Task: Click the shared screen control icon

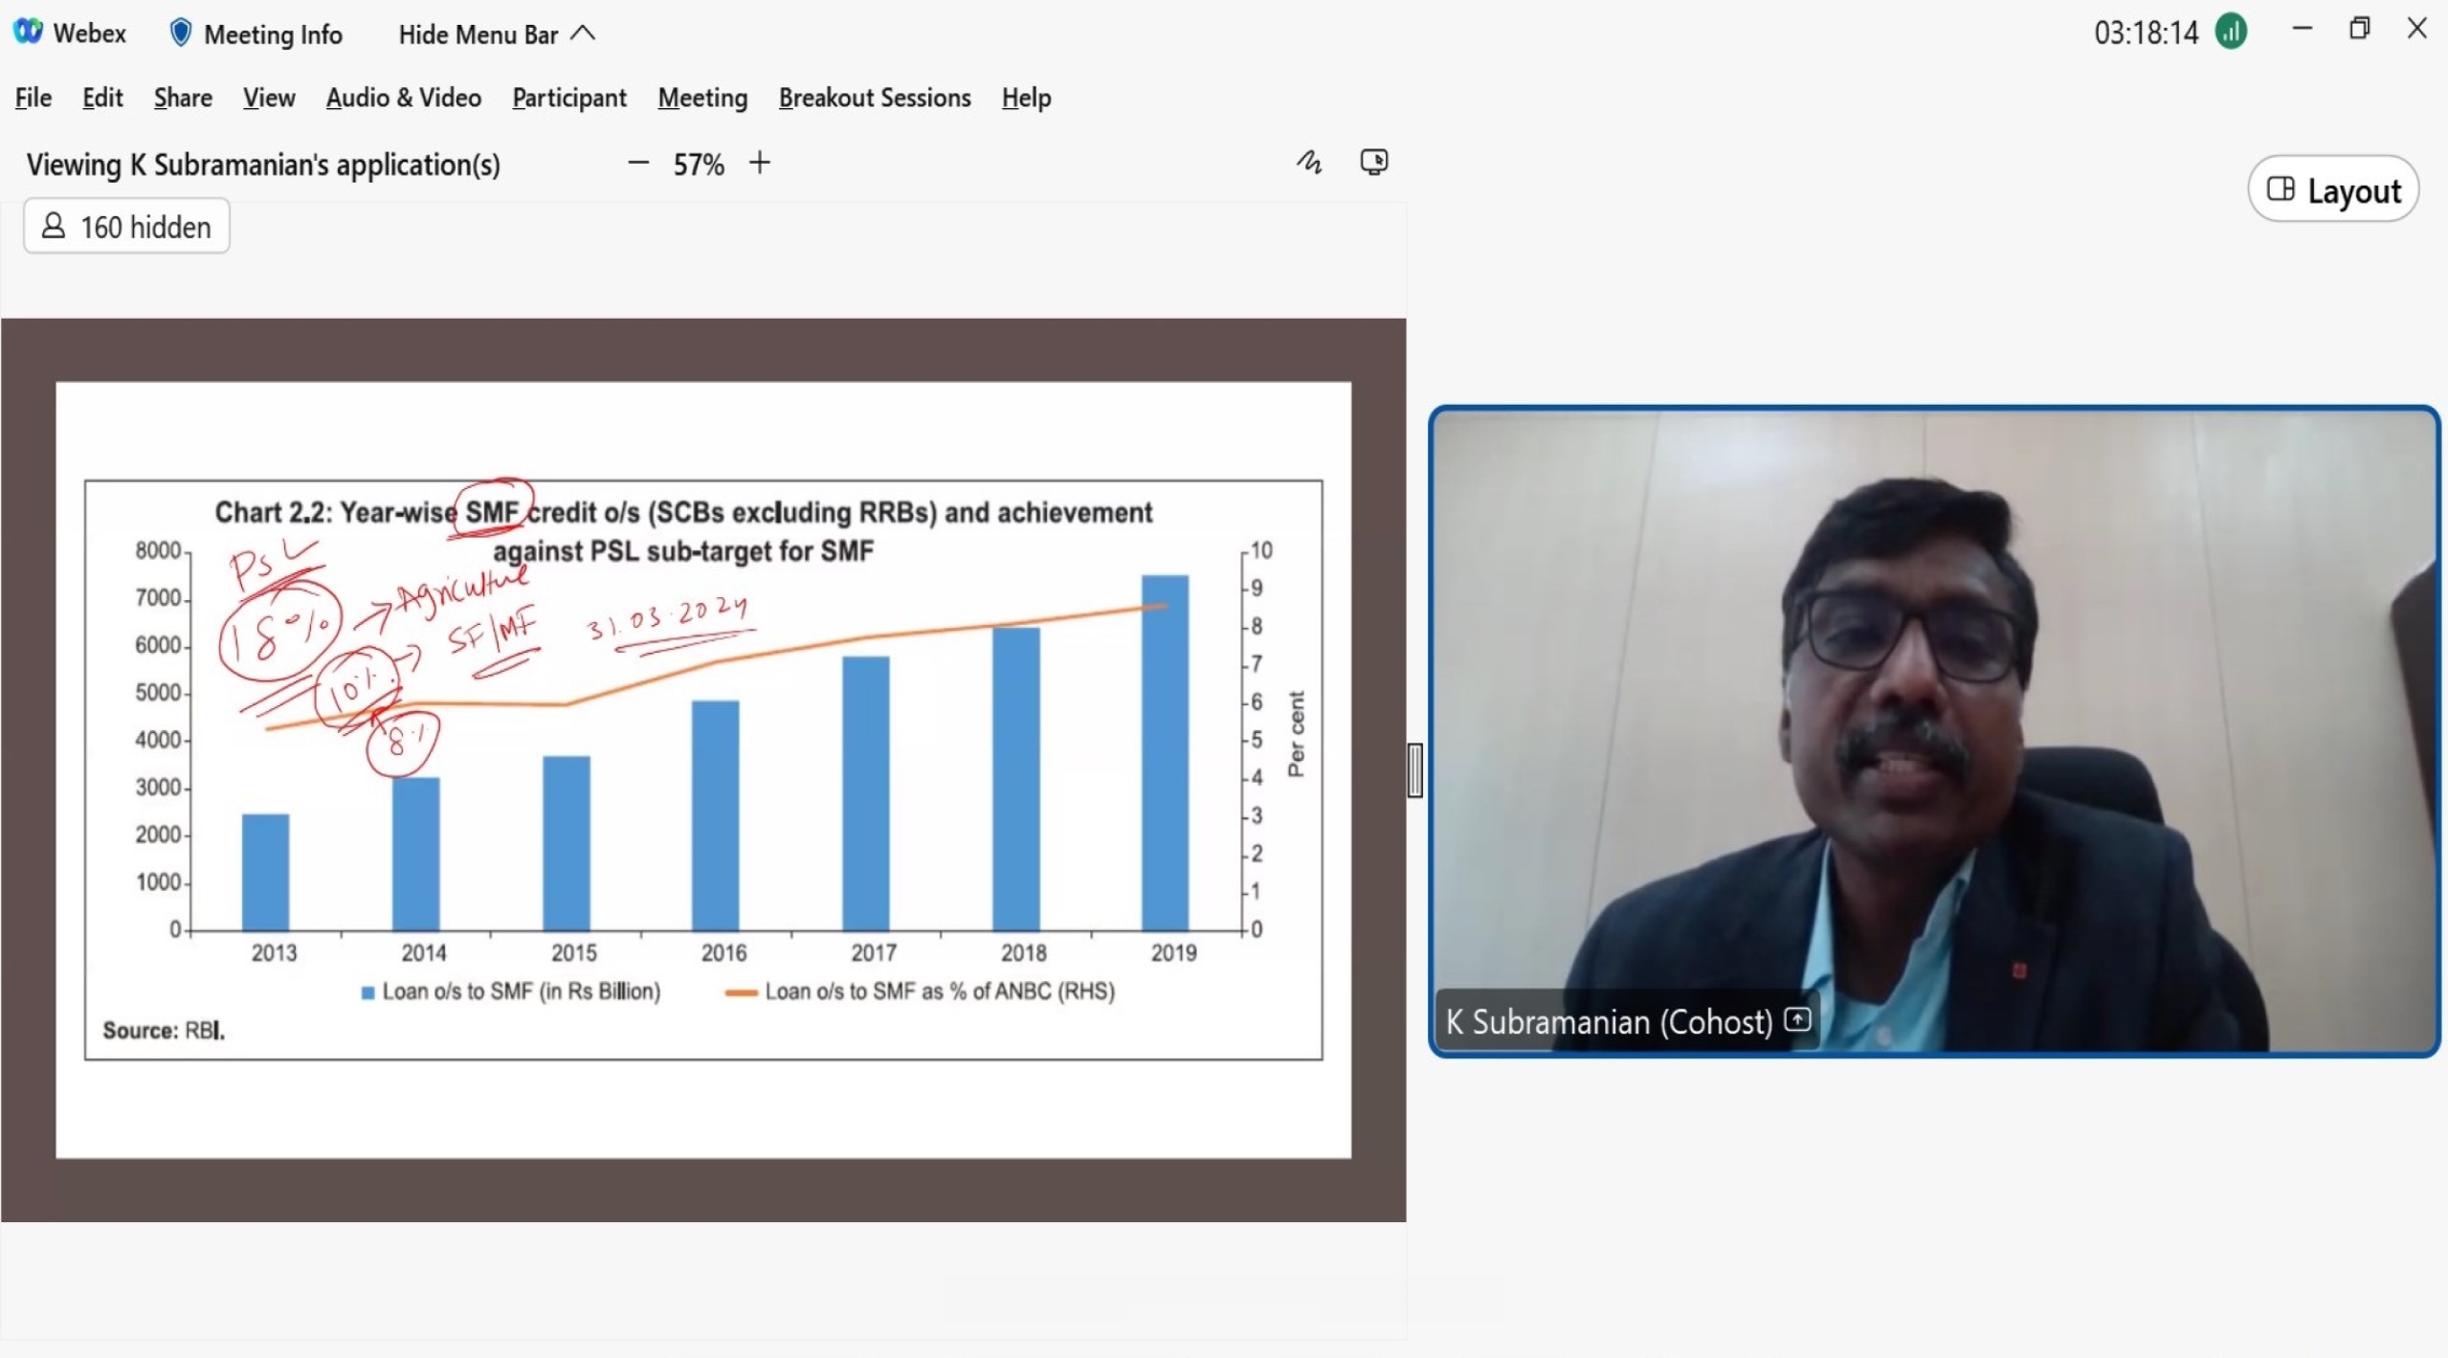Action: [1373, 163]
